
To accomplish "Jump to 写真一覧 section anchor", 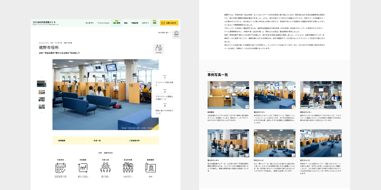I will (x=105, y=140).
